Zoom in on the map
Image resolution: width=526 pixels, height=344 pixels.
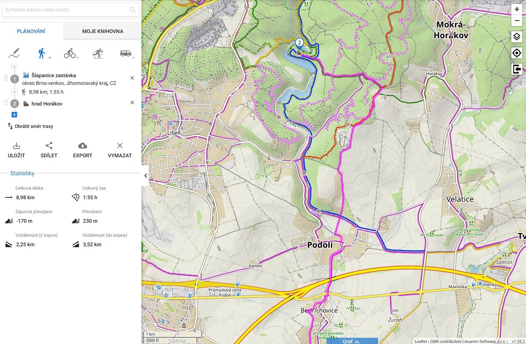point(517,9)
